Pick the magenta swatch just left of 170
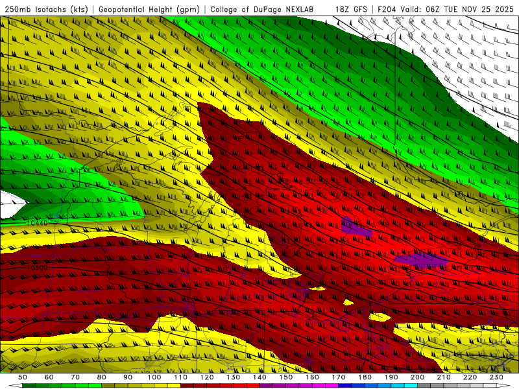This screenshot has height=389, width=519. 332,386
